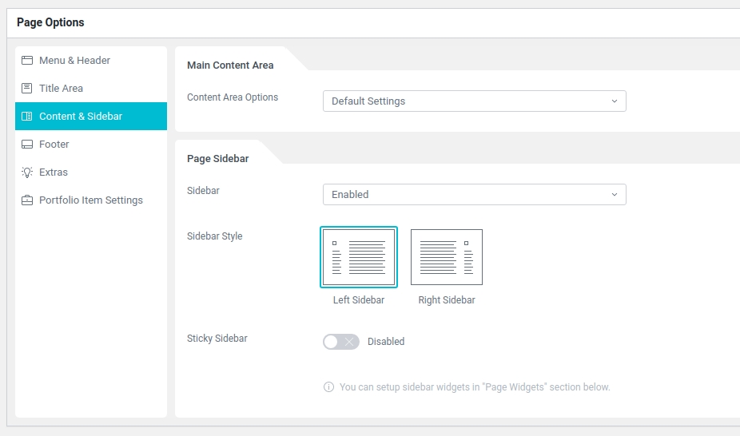Viewport: 740px width, 436px height.
Task: Click the Menu & Header window icon
Action: point(27,61)
